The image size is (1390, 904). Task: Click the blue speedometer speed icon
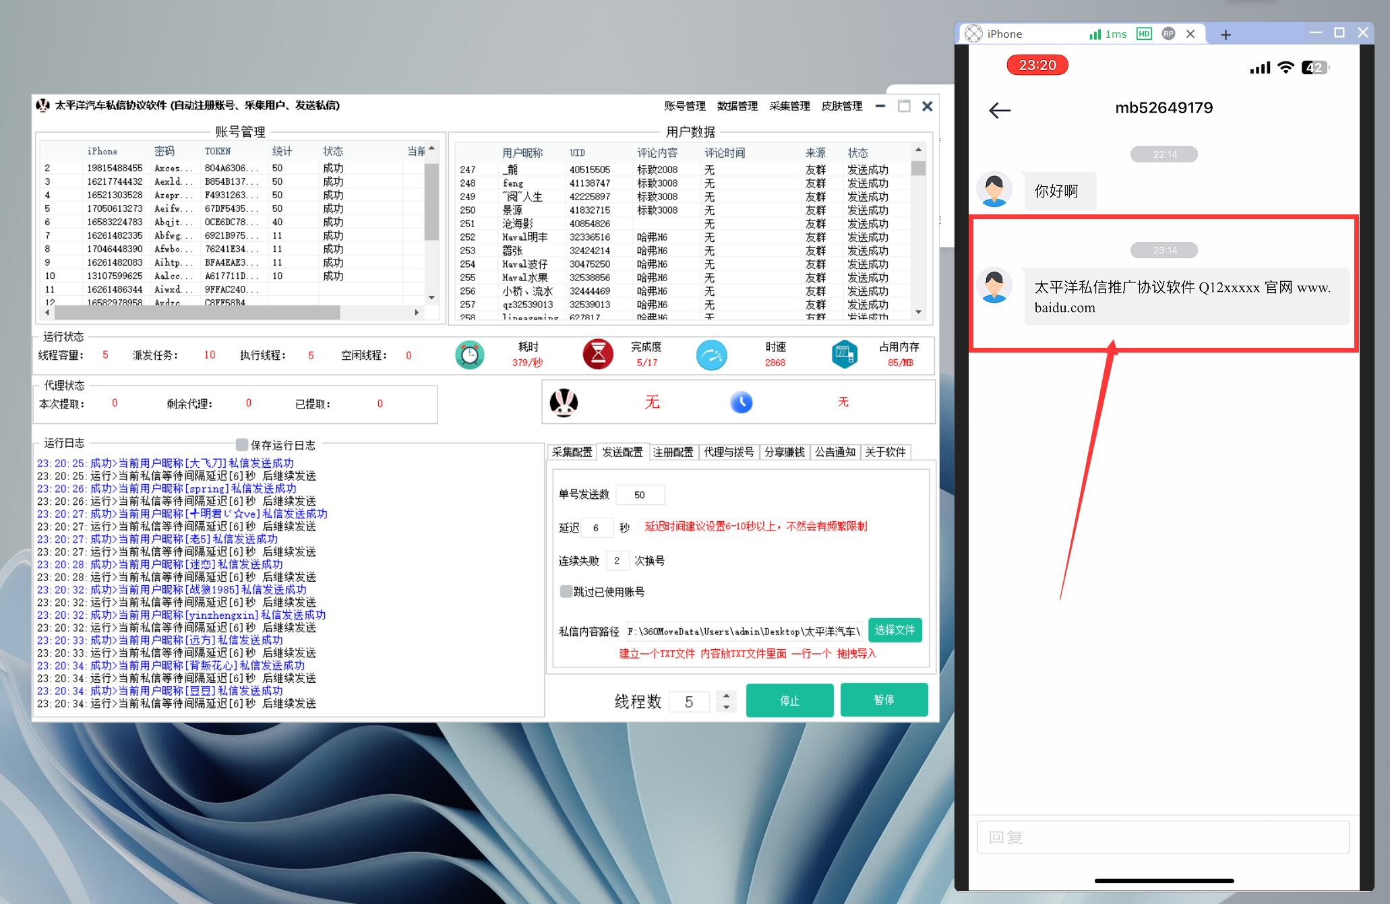711,355
